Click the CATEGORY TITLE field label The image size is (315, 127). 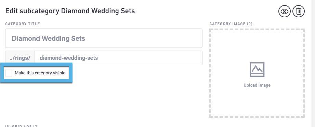click(23, 24)
